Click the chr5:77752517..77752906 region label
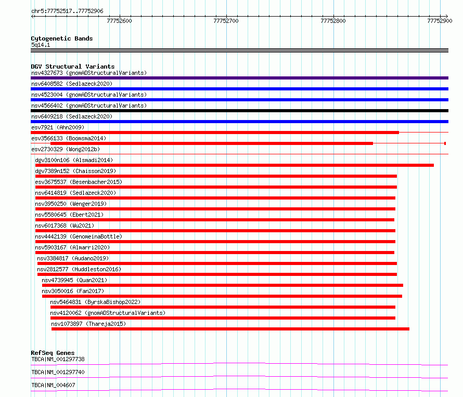The image size is (463, 397). tap(67, 11)
